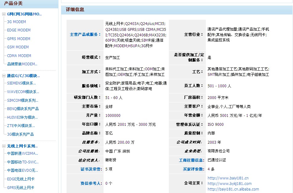Go to BENQ模块系列产品 category
Image resolution: width=293 pixels, height=193 pixels.
23,109
